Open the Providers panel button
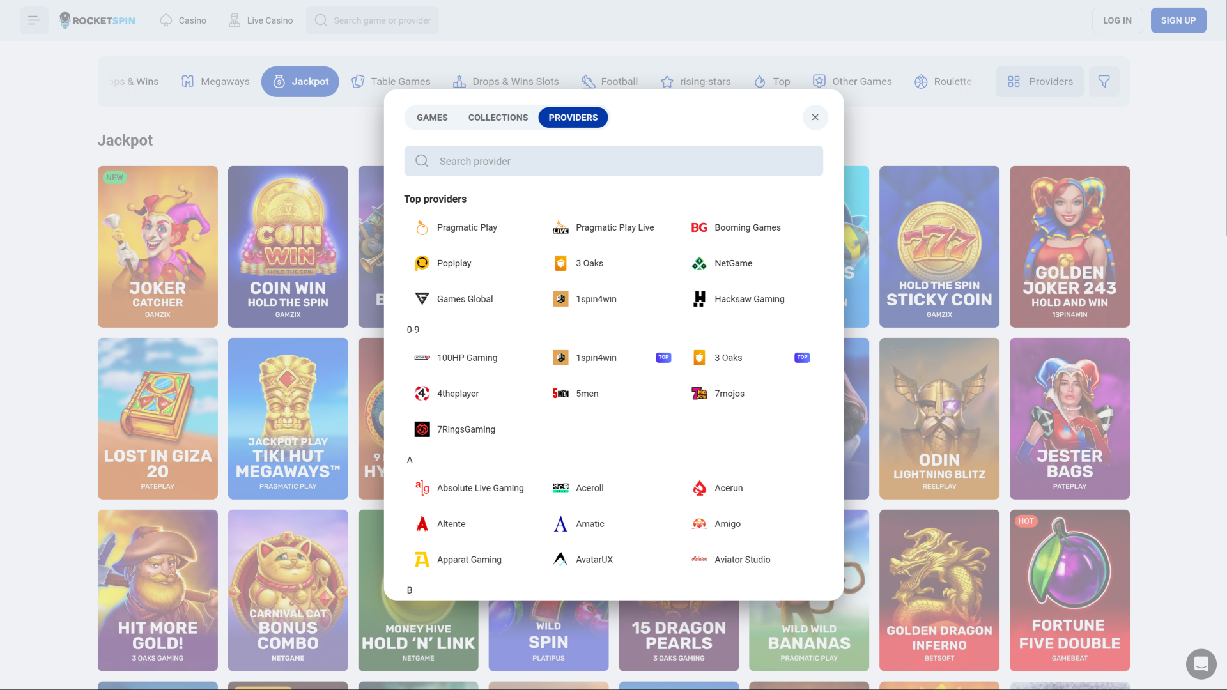The image size is (1227, 690). point(1039,81)
